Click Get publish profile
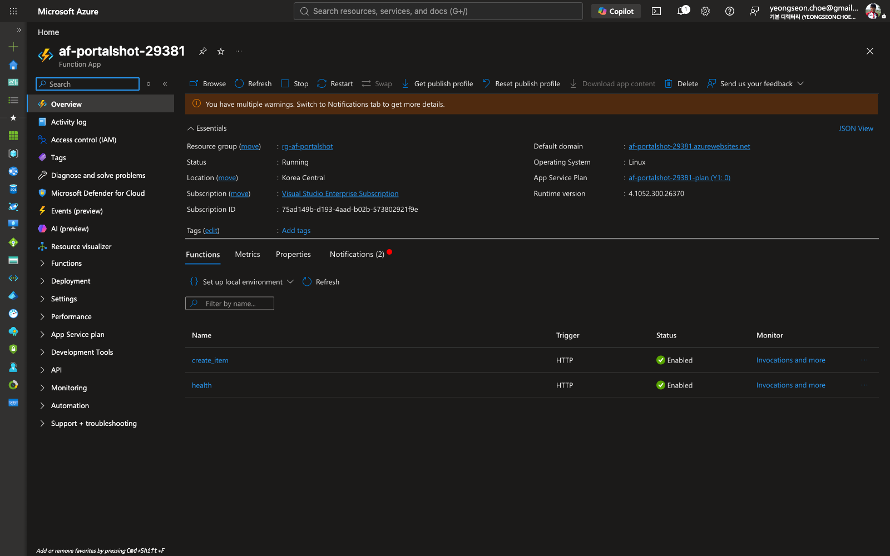This screenshot has height=556, width=890. pos(437,84)
